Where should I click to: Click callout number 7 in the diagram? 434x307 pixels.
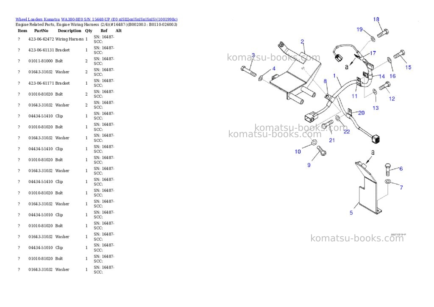tap(401, 188)
